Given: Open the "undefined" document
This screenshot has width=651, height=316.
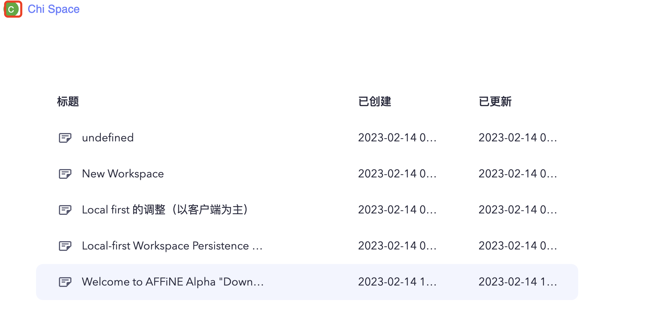Looking at the screenshot, I should tap(107, 138).
